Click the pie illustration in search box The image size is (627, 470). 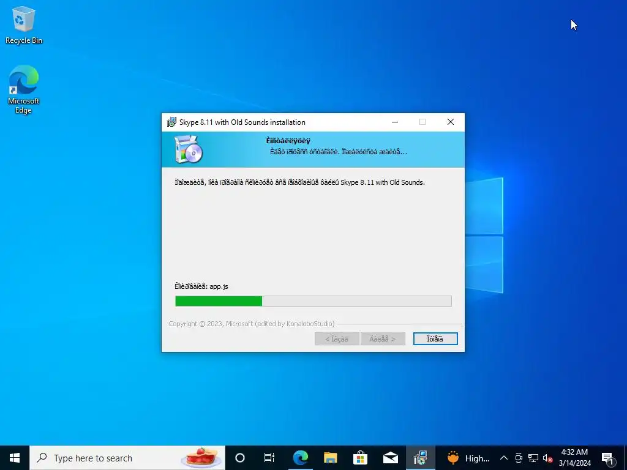tap(201, 457)
